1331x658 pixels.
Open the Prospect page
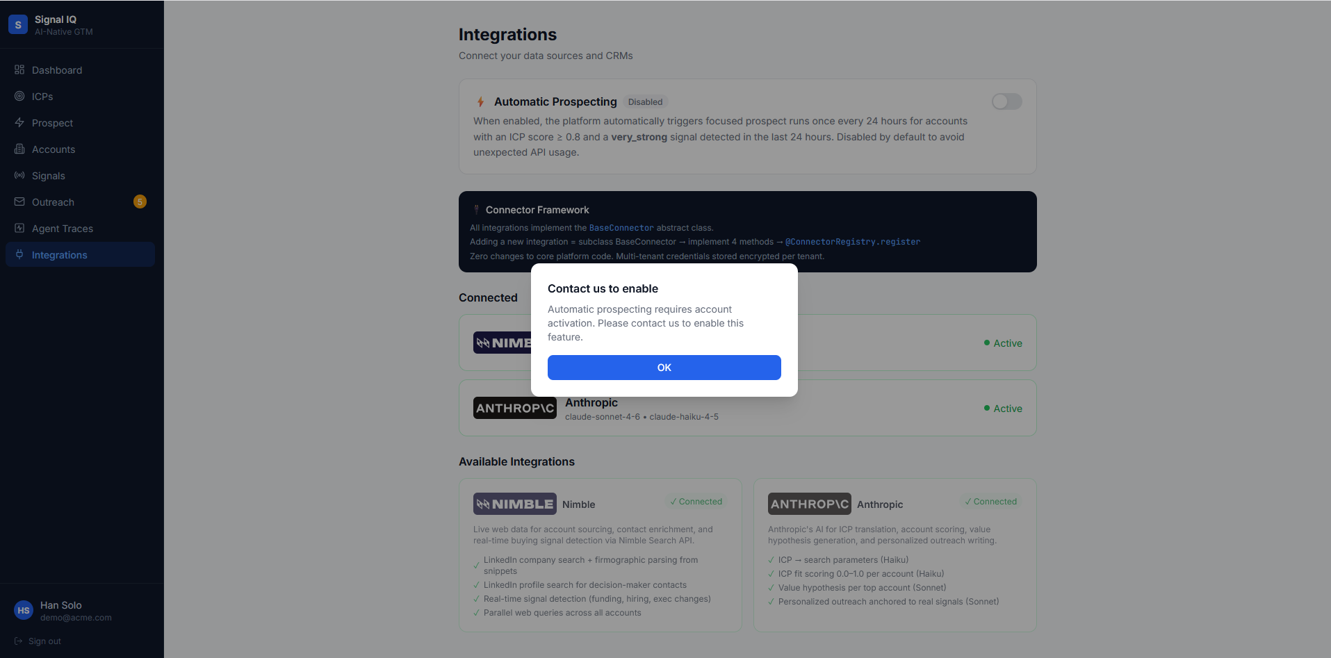click(x=80, y=123)
